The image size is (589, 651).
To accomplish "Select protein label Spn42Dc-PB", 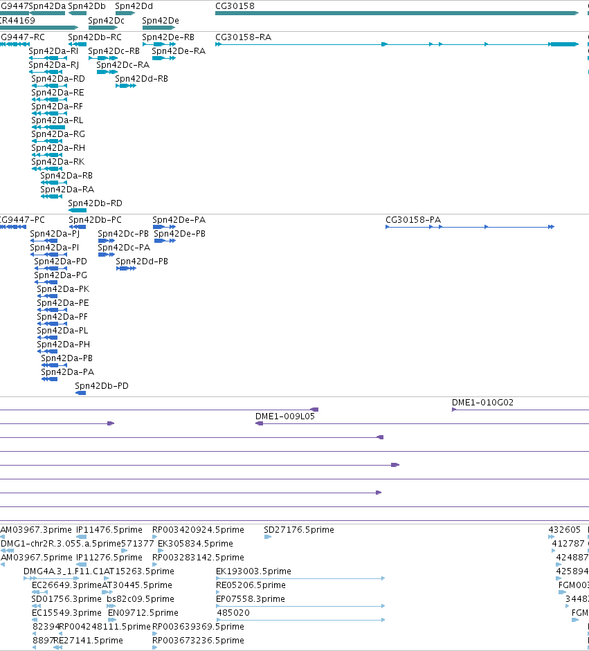I will [123, 233].
